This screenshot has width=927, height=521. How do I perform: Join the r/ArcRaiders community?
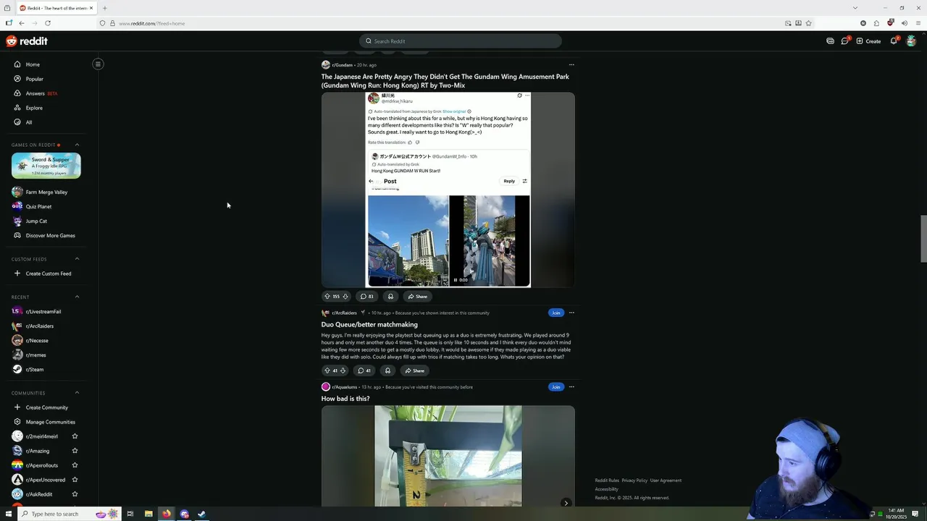[x=555, y=313]
